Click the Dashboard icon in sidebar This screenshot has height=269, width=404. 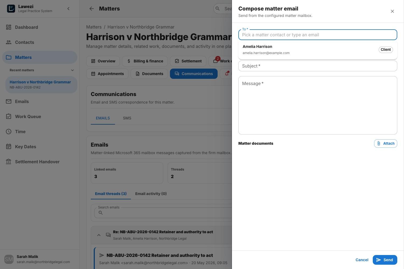[9, 27]
